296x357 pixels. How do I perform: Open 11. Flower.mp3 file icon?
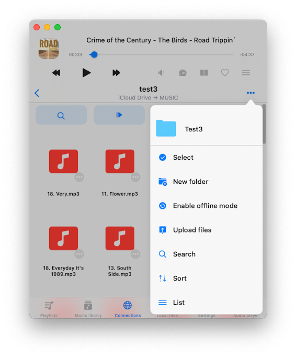pos(120,161)
